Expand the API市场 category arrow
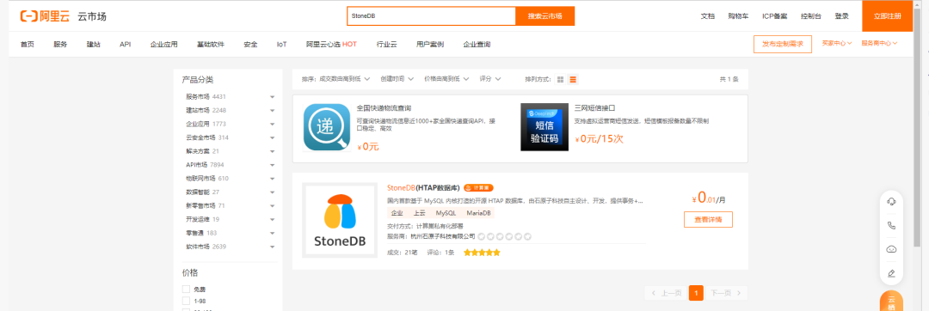The image size is (929, 311). [273, 165]
